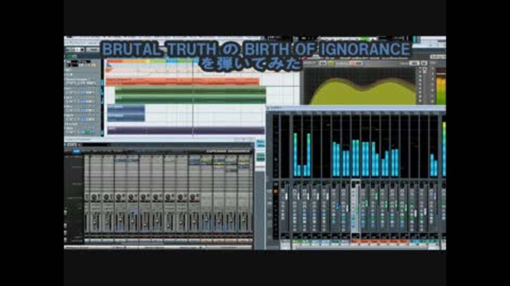
Task: Select the upper blue clip in the arrangement
Action: [x=126, y=108]
